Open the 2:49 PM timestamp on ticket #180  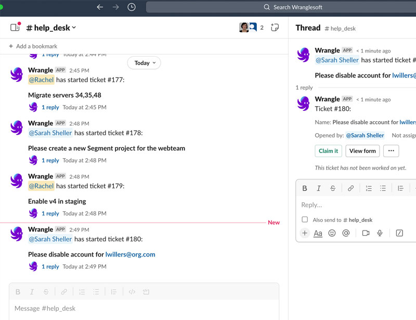coord(80,229)
